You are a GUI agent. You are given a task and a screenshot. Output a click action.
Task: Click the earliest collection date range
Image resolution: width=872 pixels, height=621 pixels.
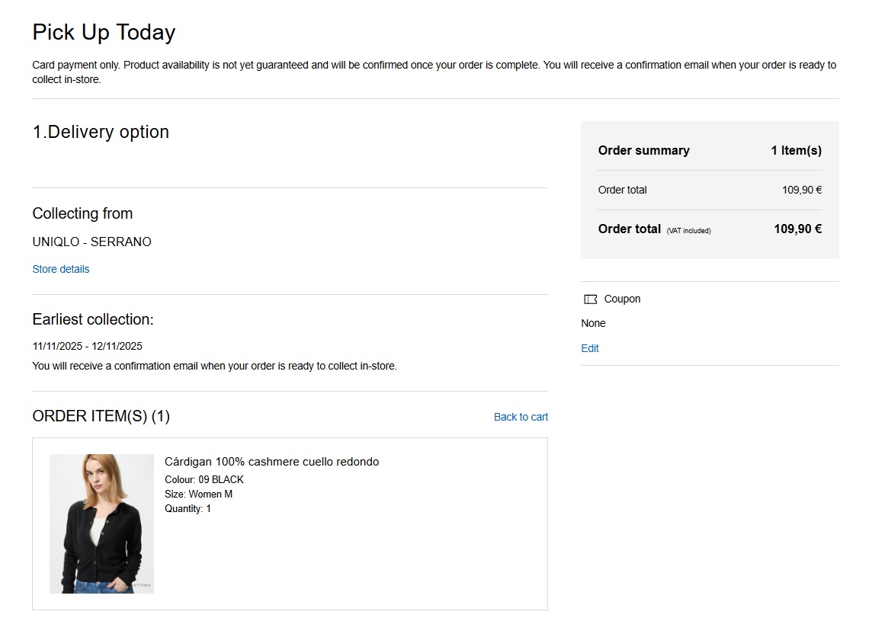(87, 346)
